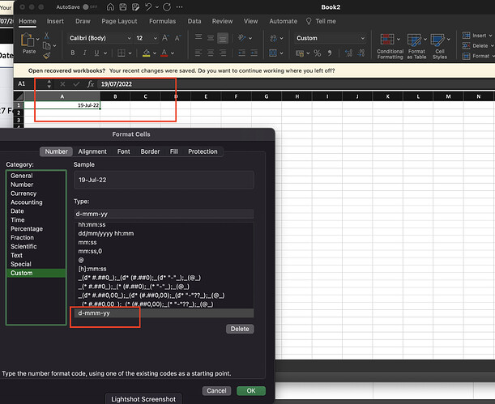Apply Bold formatting in the ribbon
Image resolution: width=495 pixels, height=404 pixels.
73,53
